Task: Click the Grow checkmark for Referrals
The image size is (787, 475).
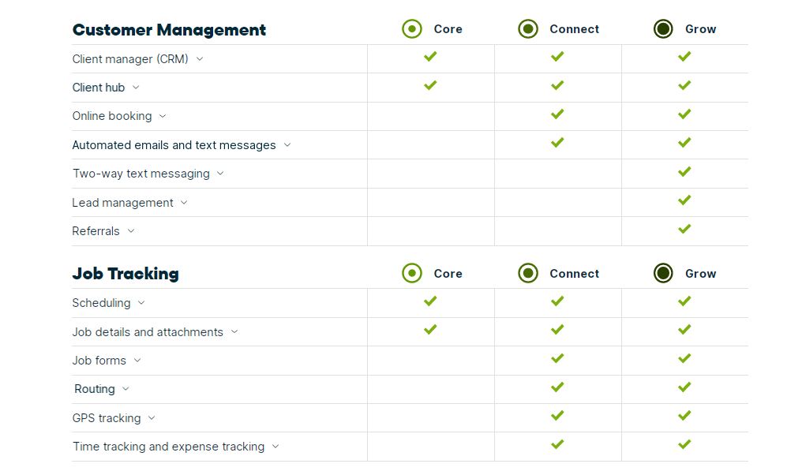Action: [684, 229]
